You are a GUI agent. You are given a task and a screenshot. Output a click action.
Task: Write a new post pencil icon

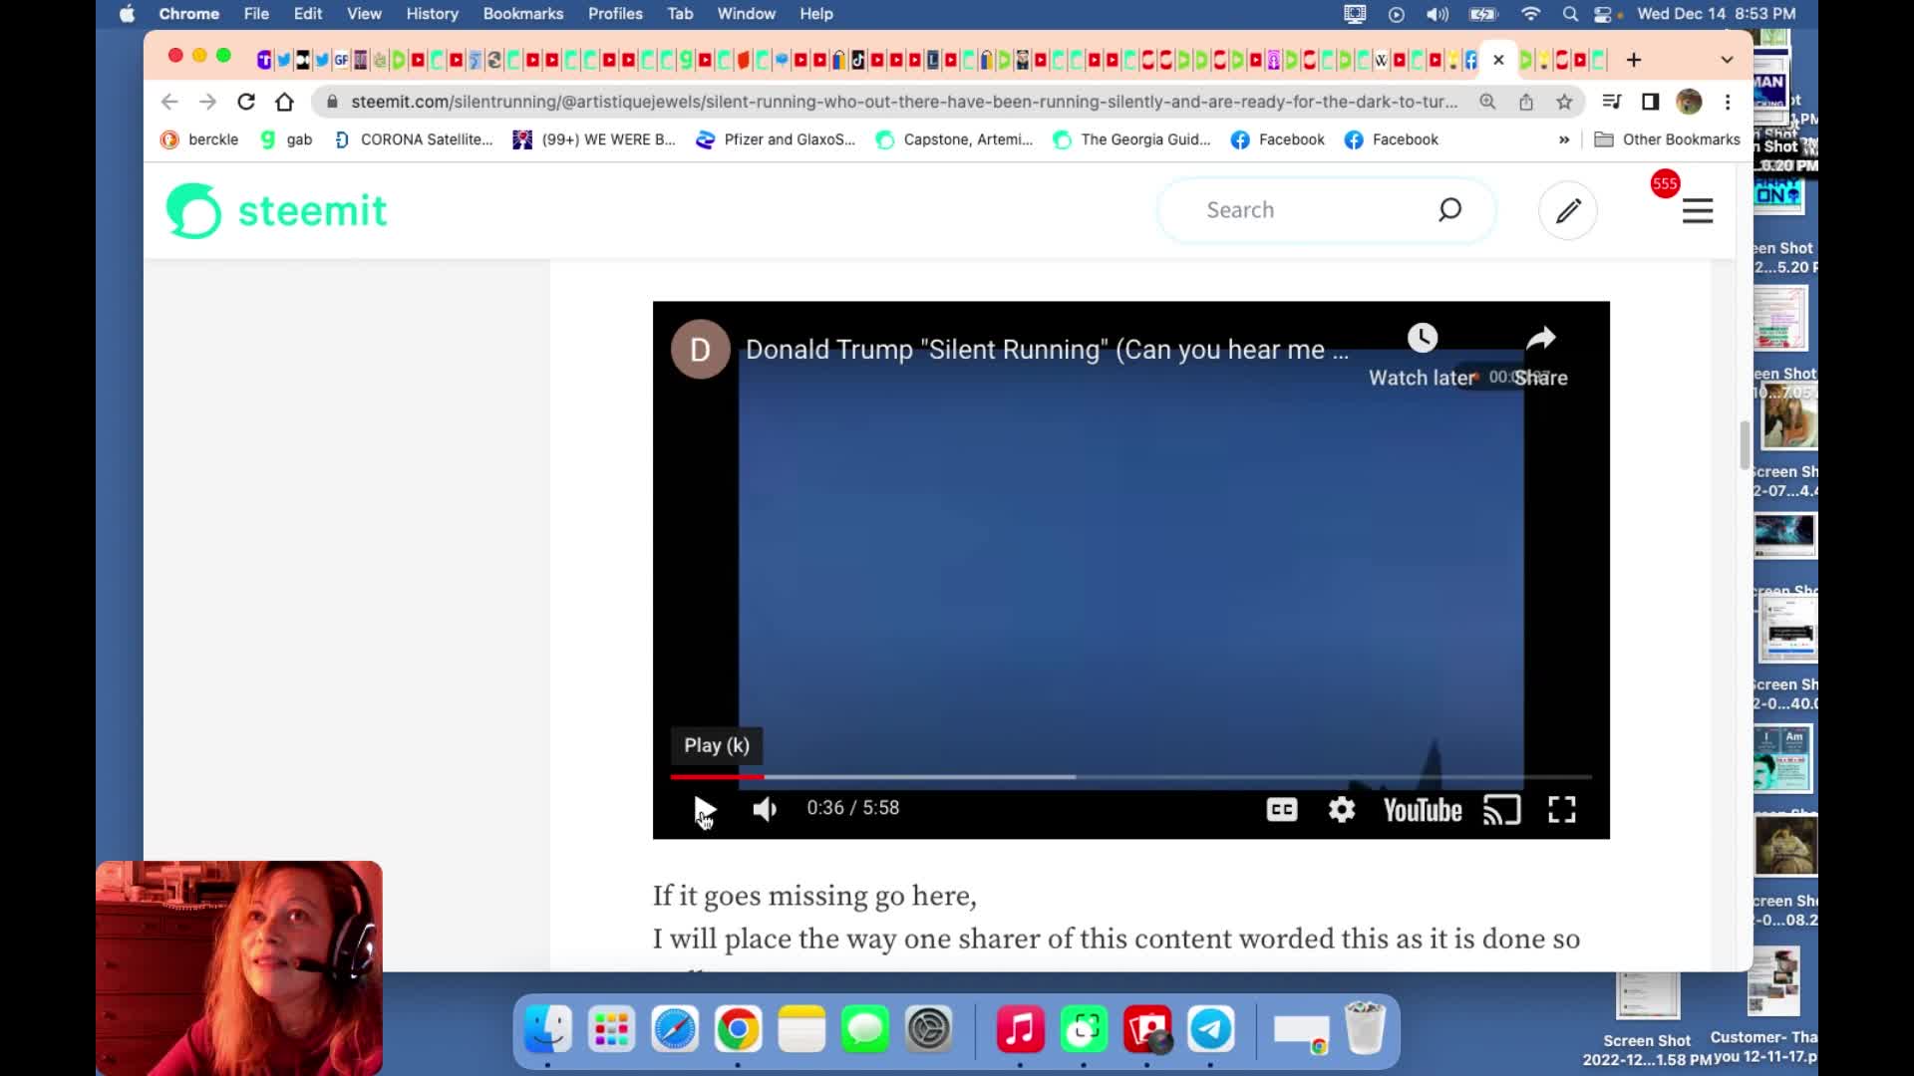coord(1568,210)
